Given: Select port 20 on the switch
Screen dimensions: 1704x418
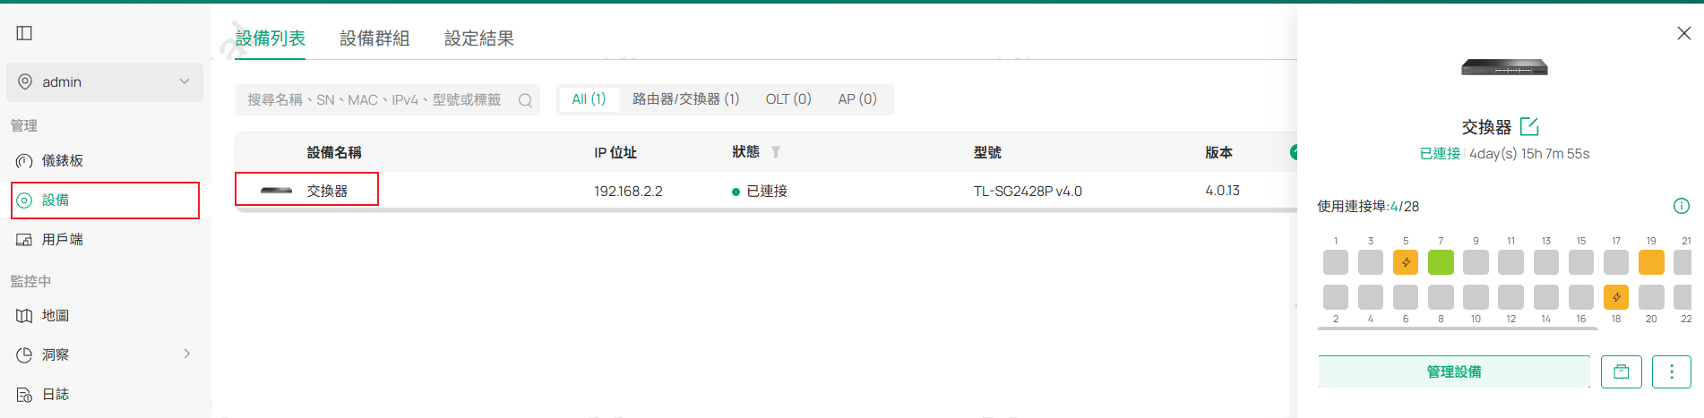Looking at the screenshot, I should [x=1651, y=297].
